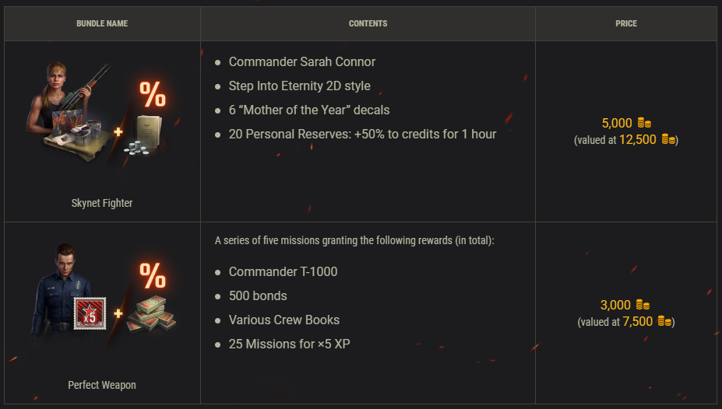The height and width of the screenshot is (409, 722).
Task: Click the Commander Sarah Connor list item
Action: point(302,61)
